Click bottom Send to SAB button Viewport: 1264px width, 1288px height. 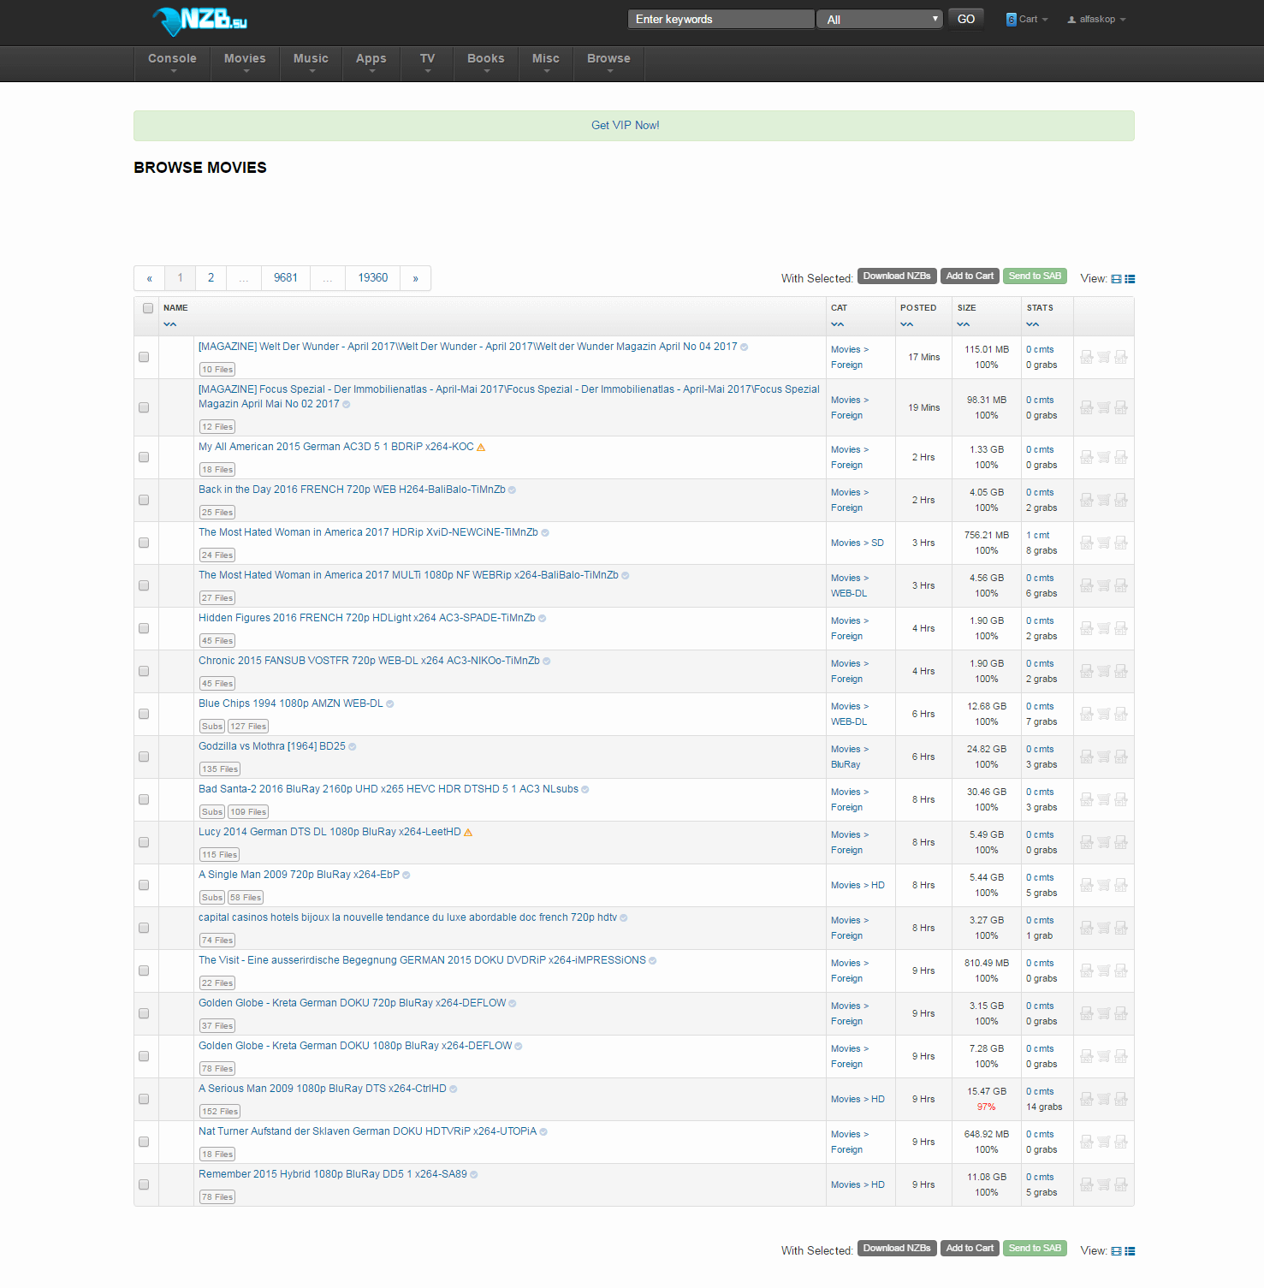(x=1035, y=1249)
